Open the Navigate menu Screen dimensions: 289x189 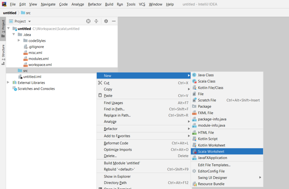click(x=48, y=4)
